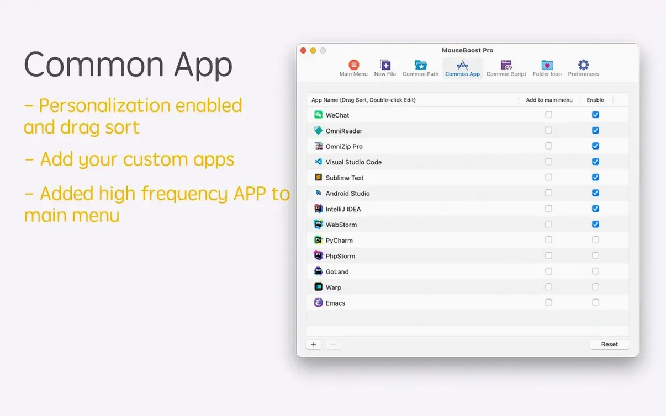The width and height of the screenshot is (666, 416).
Task: Open the Preferences gear tab
Action: 583,68
